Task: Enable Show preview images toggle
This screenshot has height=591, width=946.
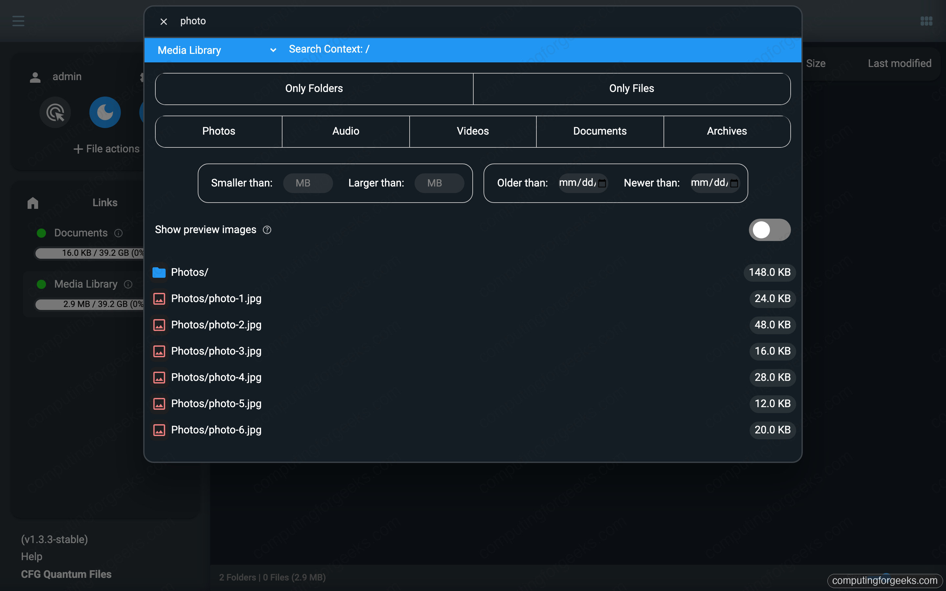Action: pos(769,230)
